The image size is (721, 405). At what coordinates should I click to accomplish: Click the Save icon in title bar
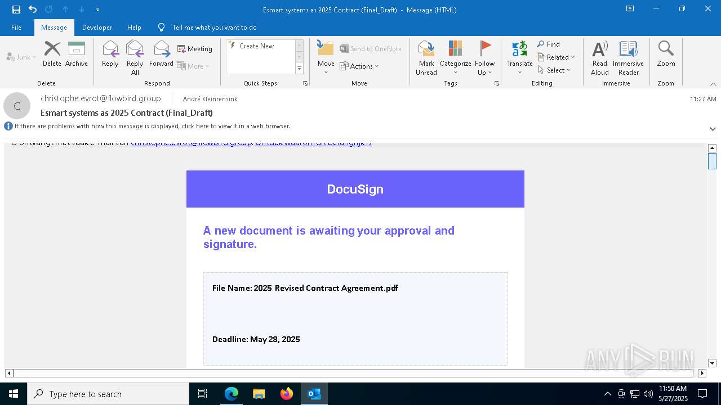tap(16, 9)
